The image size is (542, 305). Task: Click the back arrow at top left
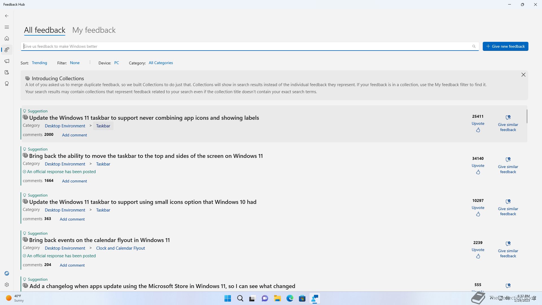click(7, 16)
